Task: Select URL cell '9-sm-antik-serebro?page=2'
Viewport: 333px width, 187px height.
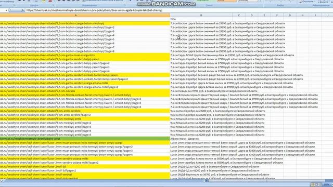Action: click(85, 115)
